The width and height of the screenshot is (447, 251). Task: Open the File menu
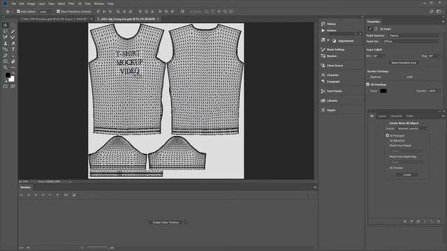14,3
